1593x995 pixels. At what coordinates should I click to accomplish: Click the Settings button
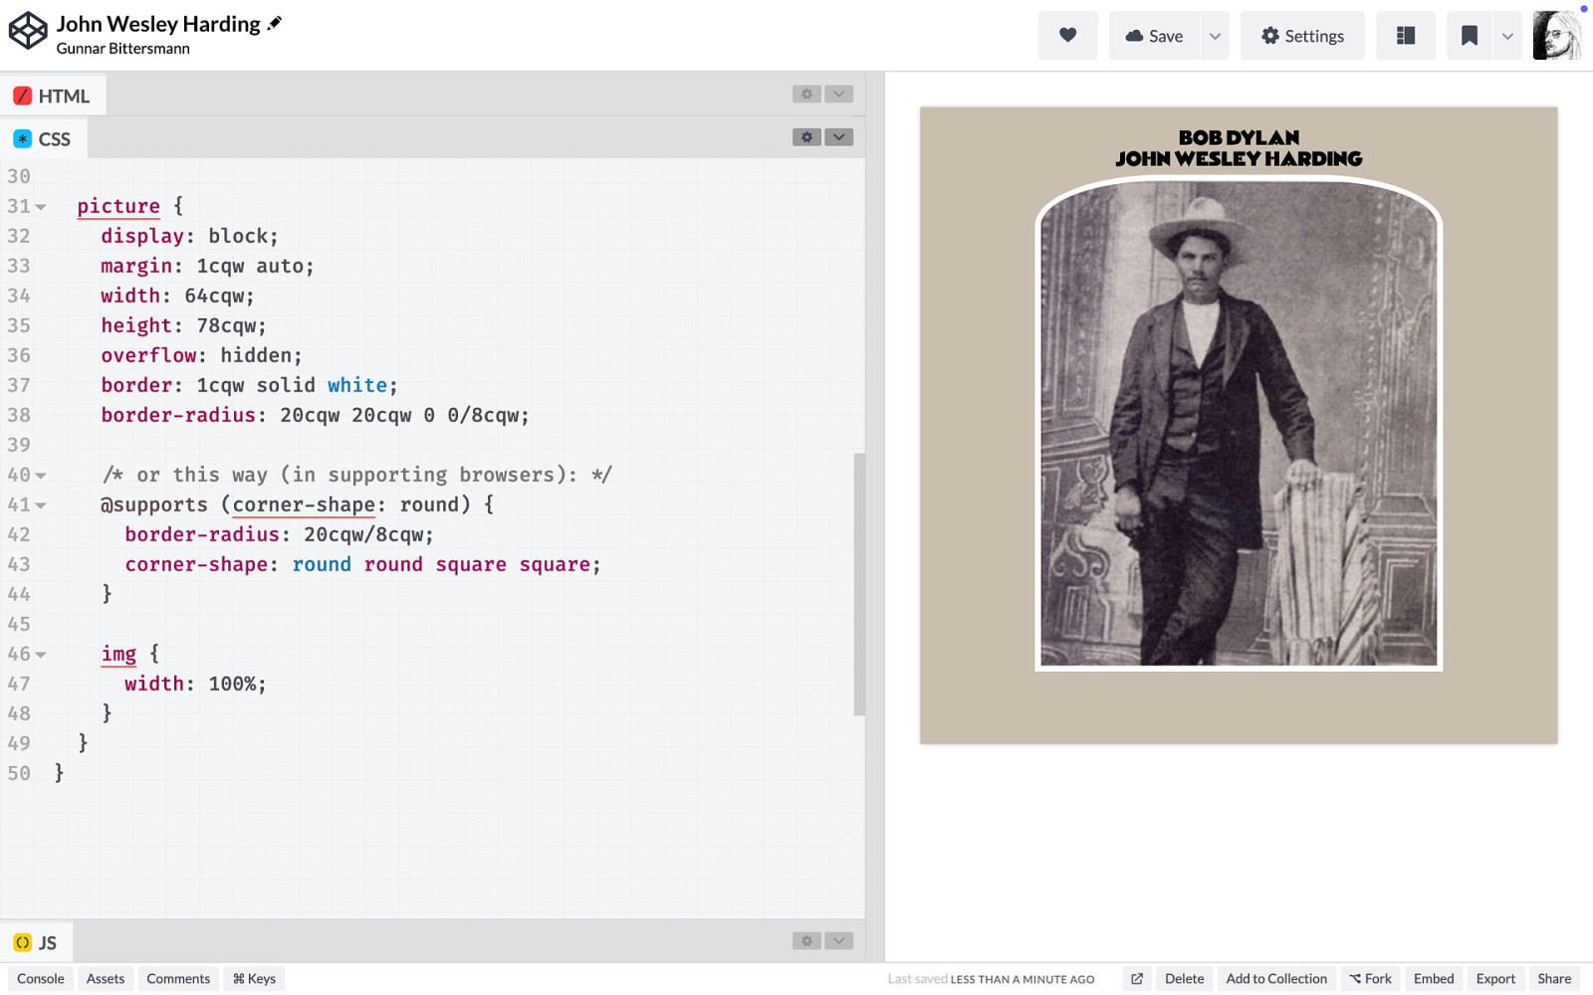1301,36
